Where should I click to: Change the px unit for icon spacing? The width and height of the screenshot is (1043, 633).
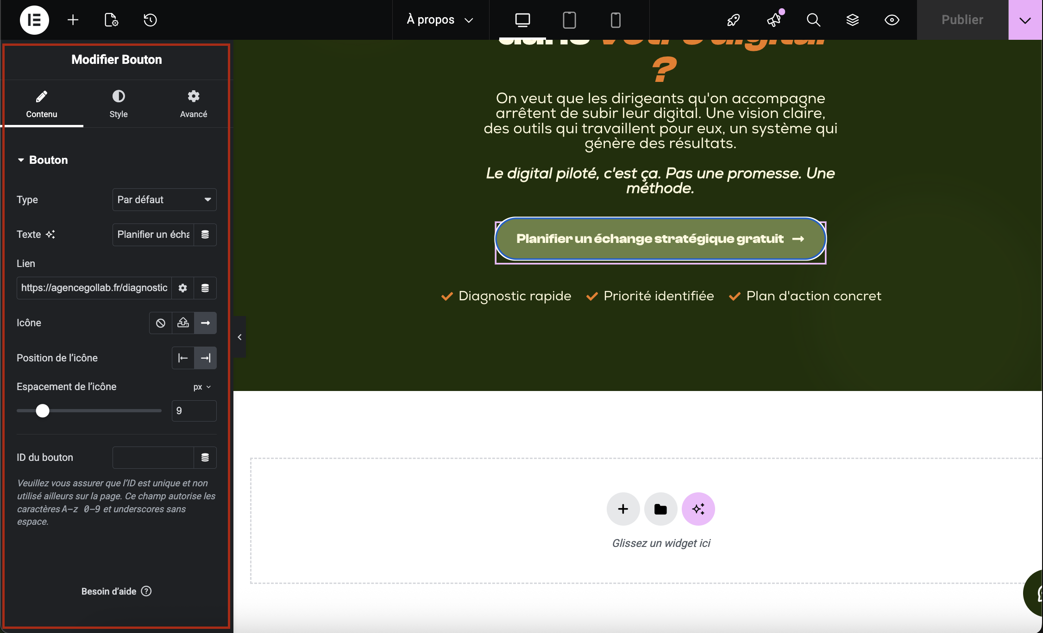(x=202, y=387)
